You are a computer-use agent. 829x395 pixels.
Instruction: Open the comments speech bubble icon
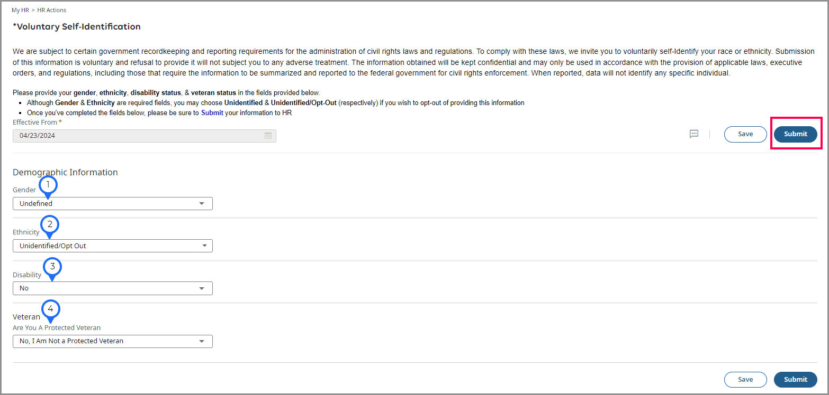point(694,134)
